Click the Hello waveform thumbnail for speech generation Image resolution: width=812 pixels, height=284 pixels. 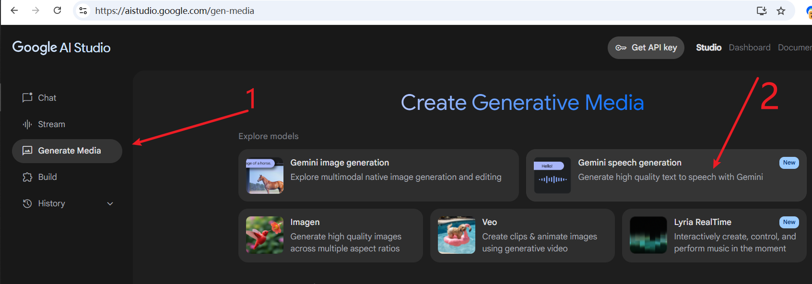click(x=553, y=176)
